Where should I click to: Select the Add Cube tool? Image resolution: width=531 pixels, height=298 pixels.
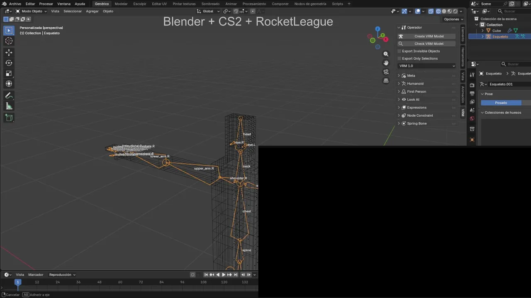click(9, 118)
